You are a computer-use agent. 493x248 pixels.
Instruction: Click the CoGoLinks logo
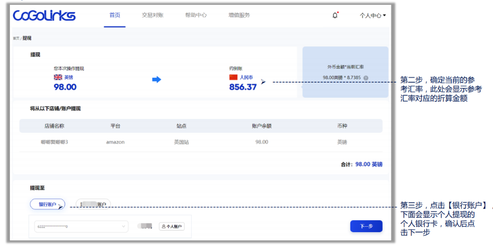[44, 15]
